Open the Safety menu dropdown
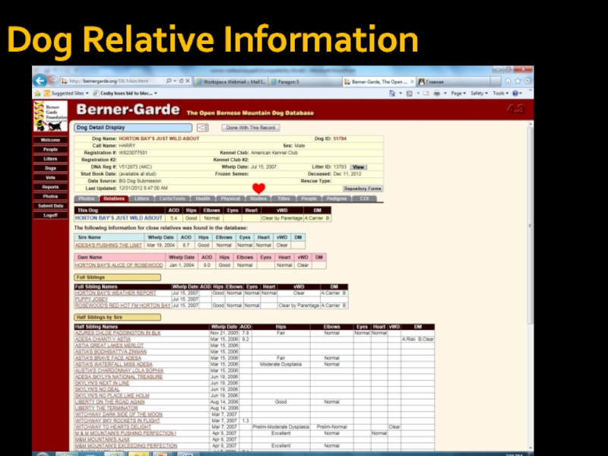Screen dimensions: 608x456 [x=480, y=93]
